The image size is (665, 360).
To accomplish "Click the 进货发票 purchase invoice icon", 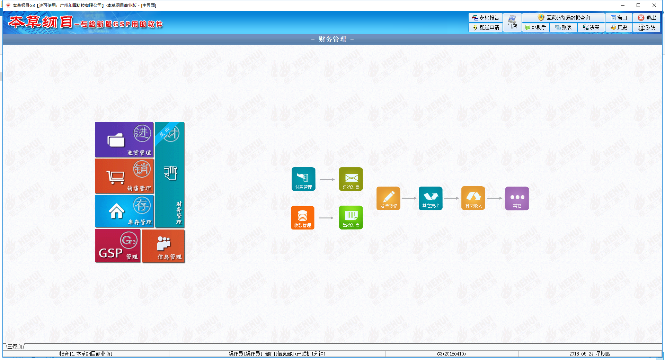I will click(x=351, y=179).
